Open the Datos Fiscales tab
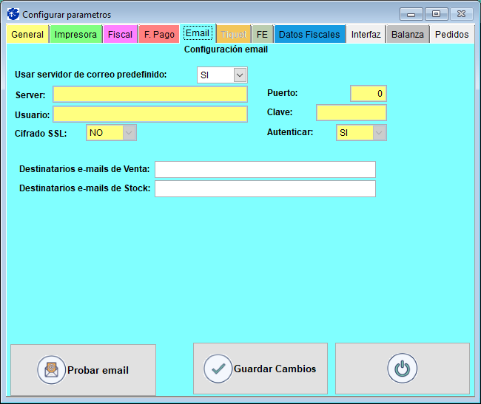This screenshot has width=481, height=404. (309, 34)
